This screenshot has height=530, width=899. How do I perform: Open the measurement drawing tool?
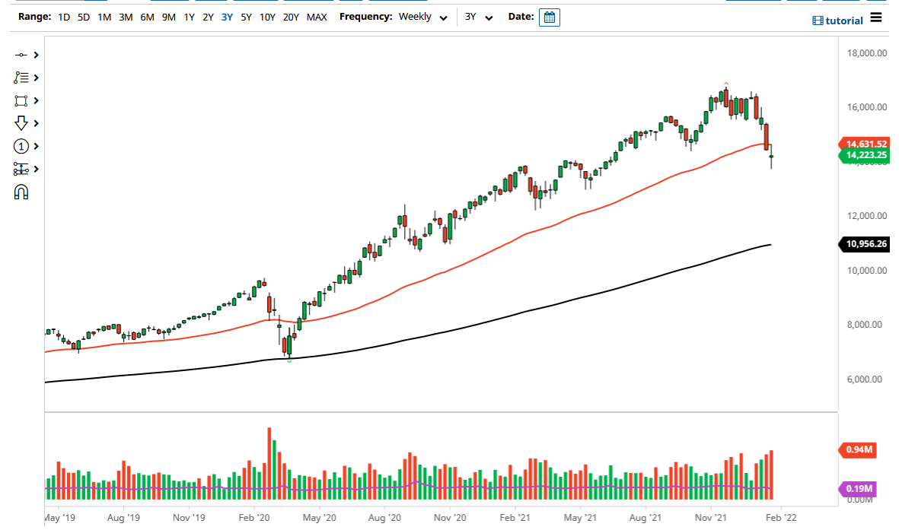(19, 168)
